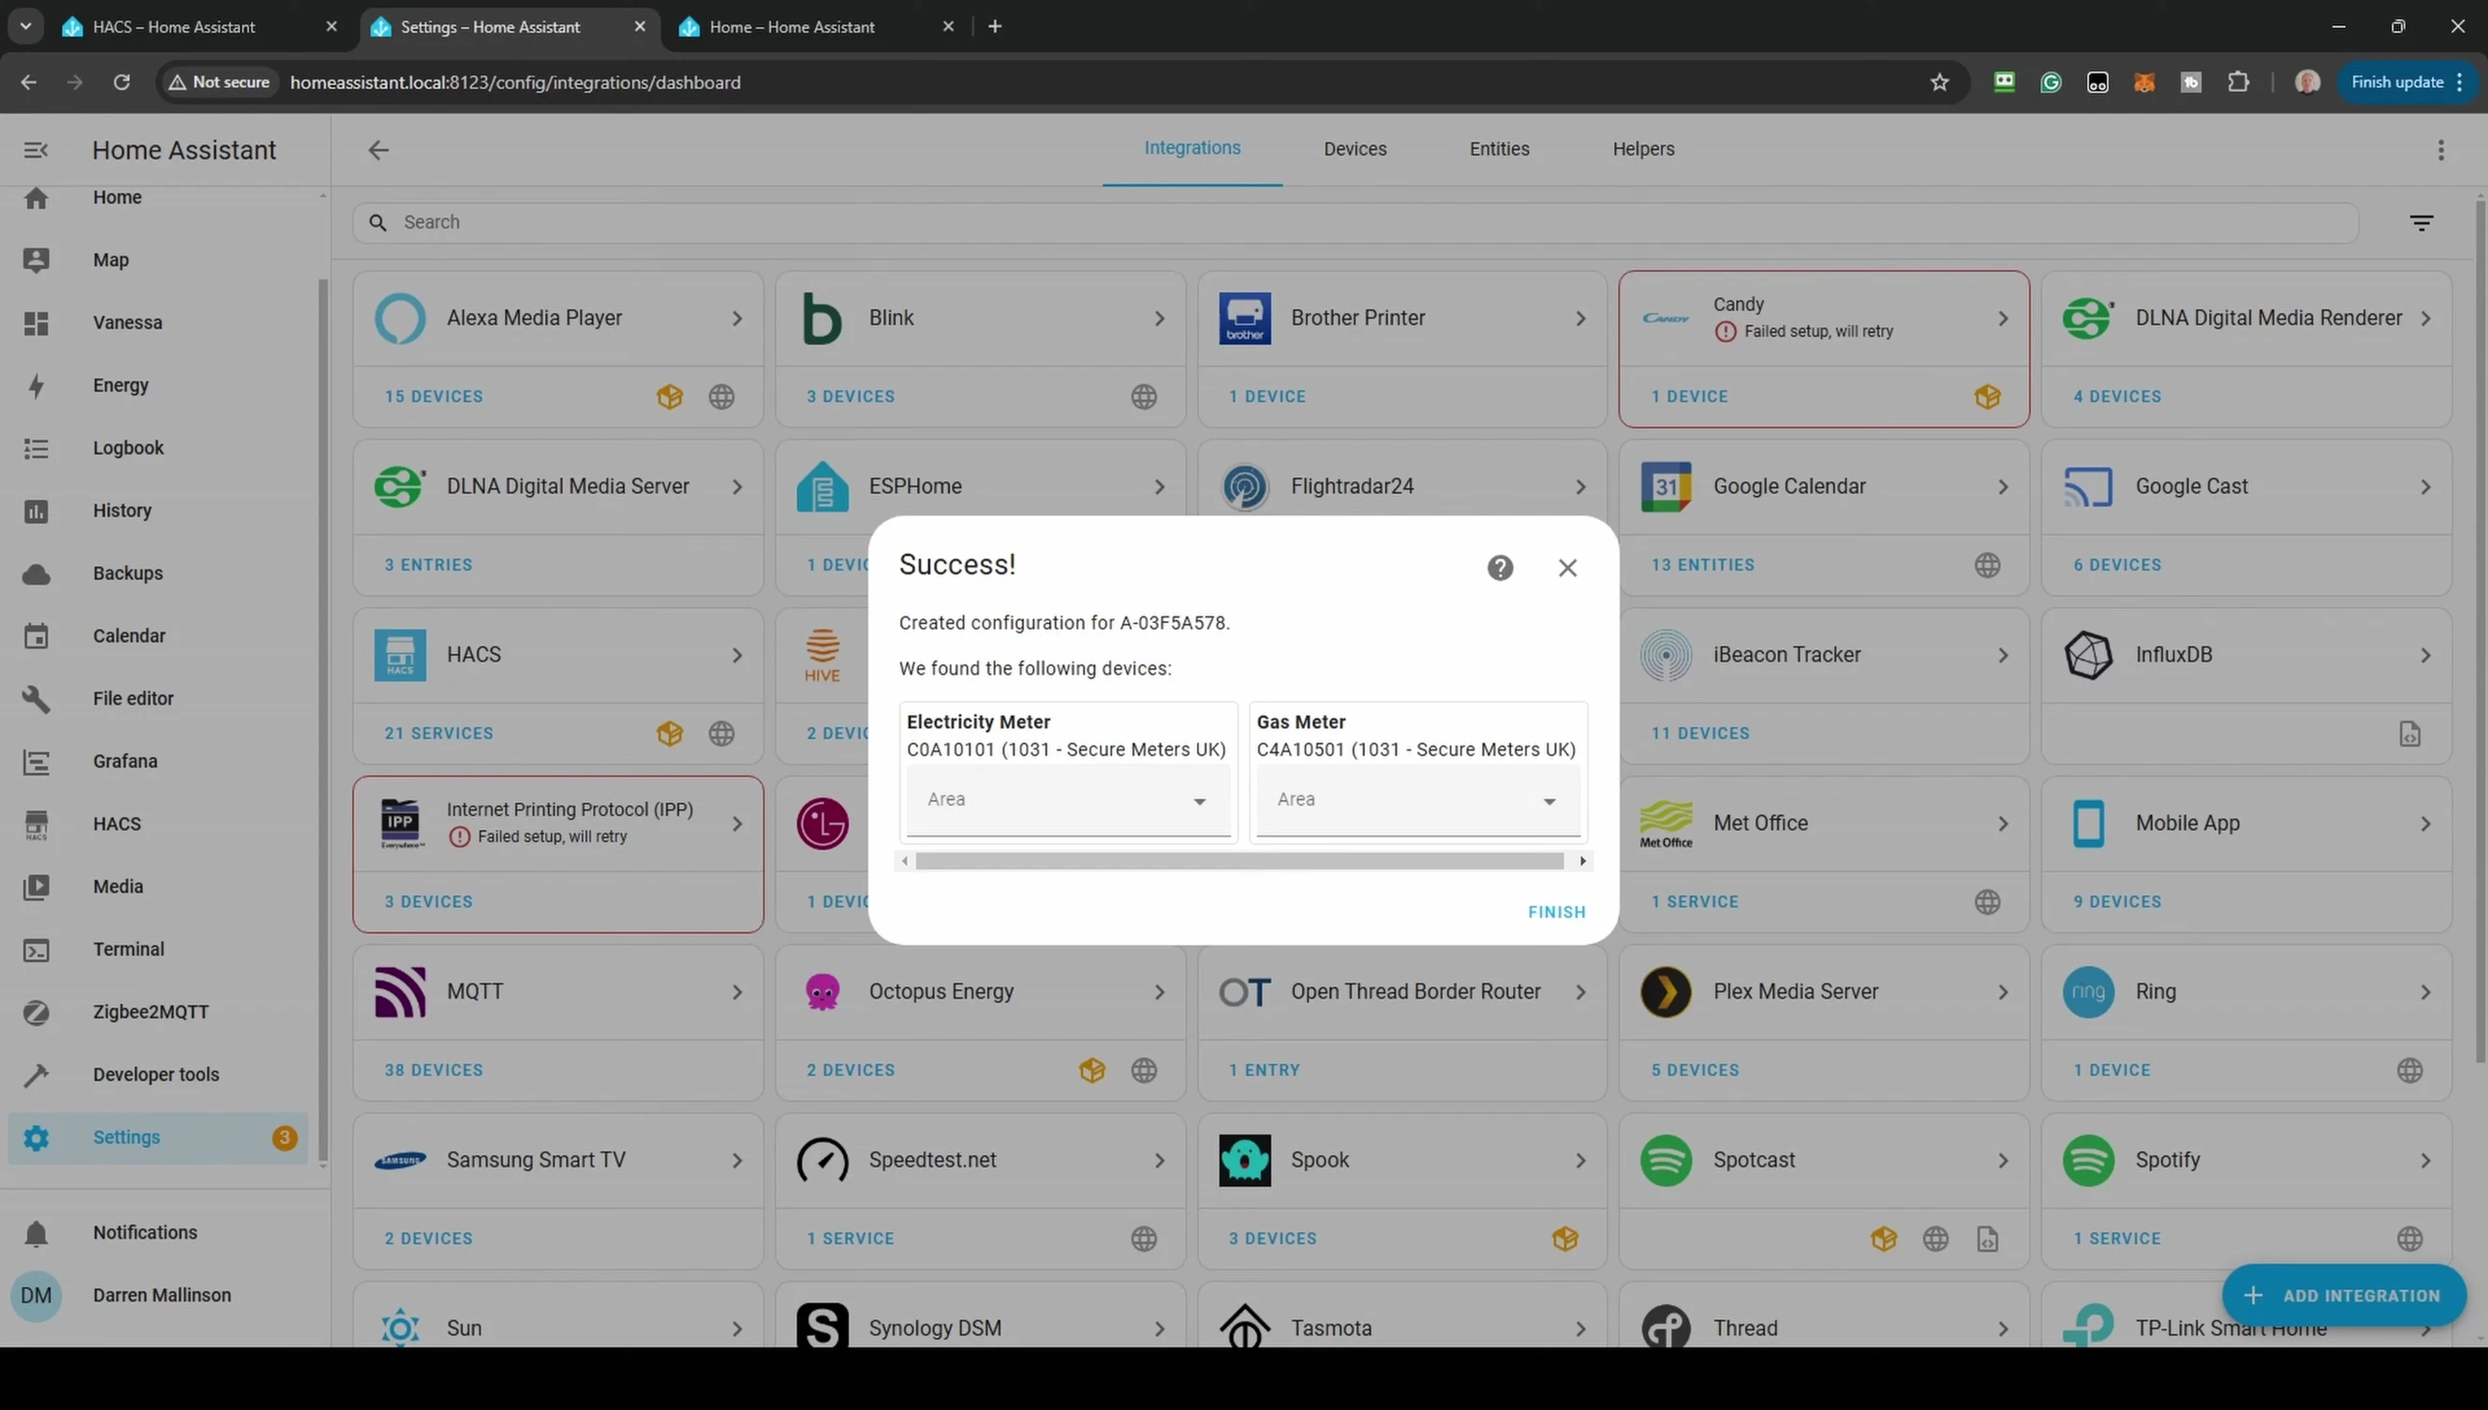This screenshot has height=1410, width=2488.
Task: Open the Vanessa dashboard in sidebar
Action: 157,322
